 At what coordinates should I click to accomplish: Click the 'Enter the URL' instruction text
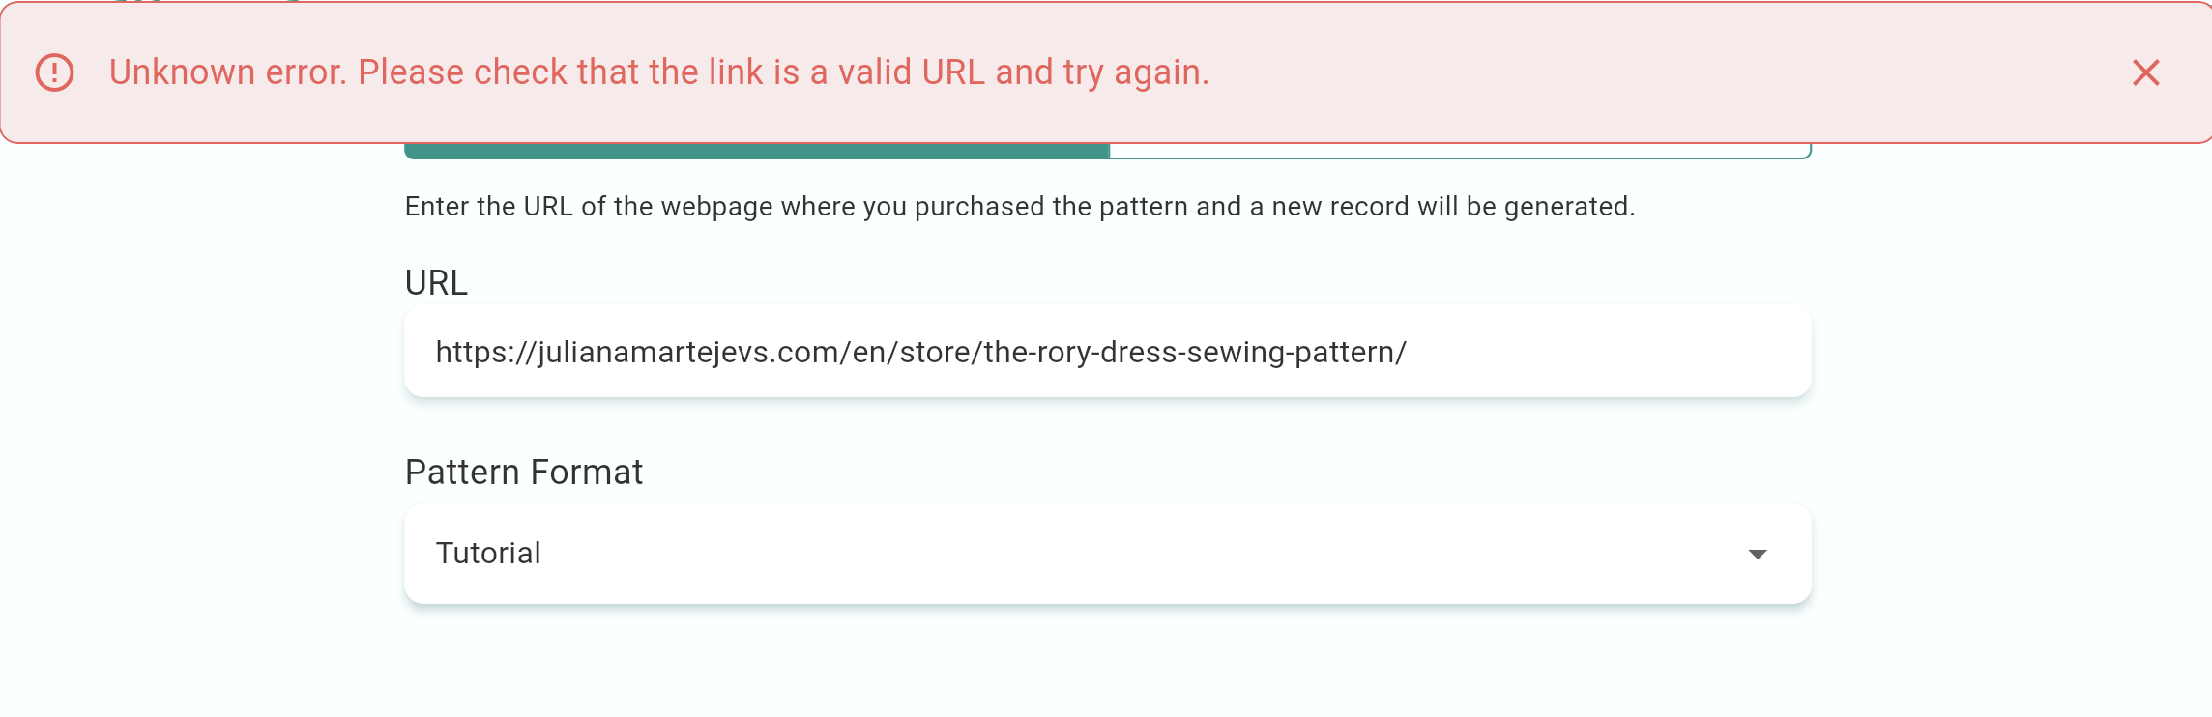coord(1019,207)
